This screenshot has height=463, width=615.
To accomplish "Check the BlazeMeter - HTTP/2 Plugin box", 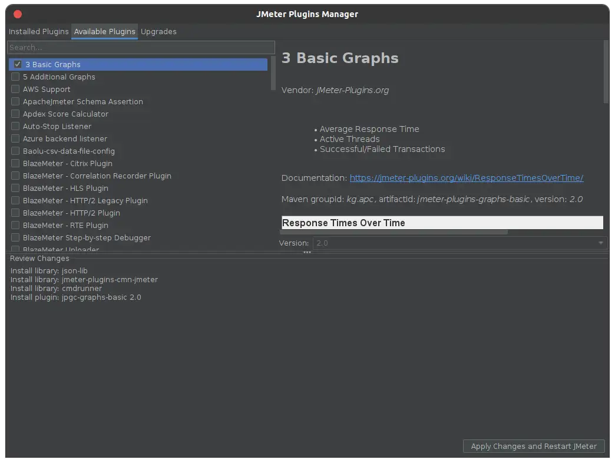I will 15,213.
